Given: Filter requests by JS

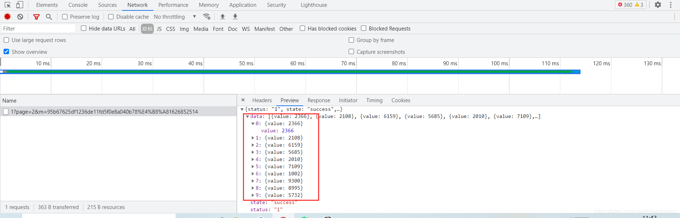Looking at the screenshot, I should [x=159, y=29].
